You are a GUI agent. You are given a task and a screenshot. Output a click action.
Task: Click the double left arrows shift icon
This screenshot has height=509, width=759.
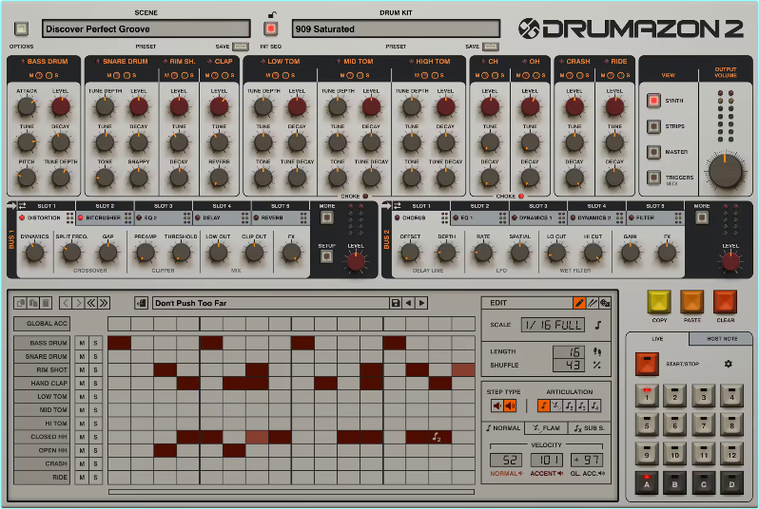[90, 303]
